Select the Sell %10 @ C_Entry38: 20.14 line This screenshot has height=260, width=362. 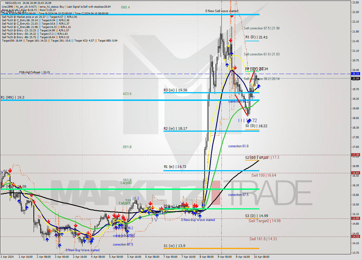tap(35, 20)
